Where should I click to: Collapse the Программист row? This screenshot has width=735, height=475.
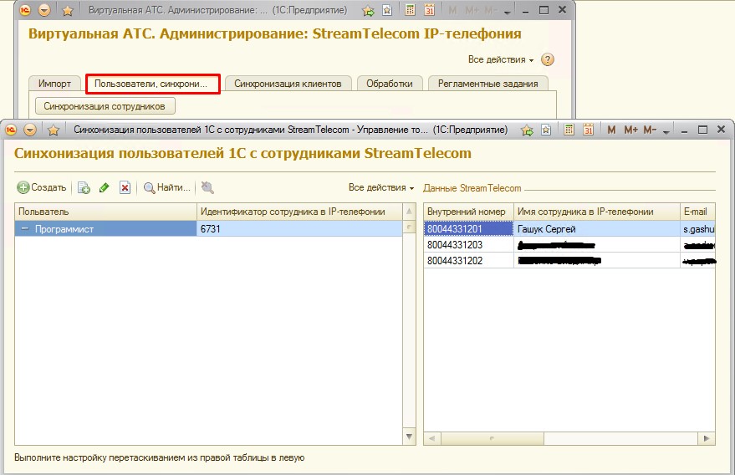click(25, 229)
